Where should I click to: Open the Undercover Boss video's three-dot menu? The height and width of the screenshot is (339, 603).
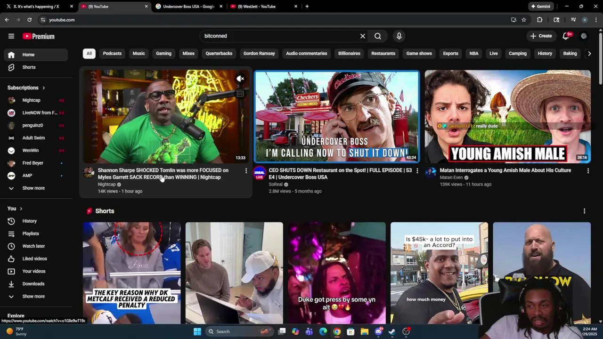coord(417,171)
